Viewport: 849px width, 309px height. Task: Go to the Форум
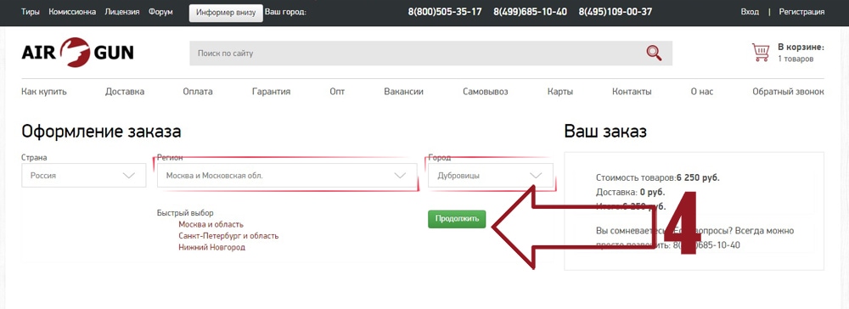click(x=160, y=12)
